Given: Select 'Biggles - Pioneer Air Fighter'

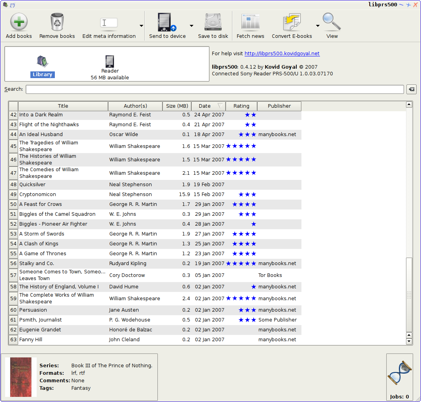Looking at the screenshot, I should (x=53, y=224).
